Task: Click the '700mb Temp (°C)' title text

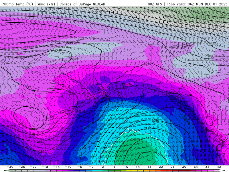Action: 17,4
